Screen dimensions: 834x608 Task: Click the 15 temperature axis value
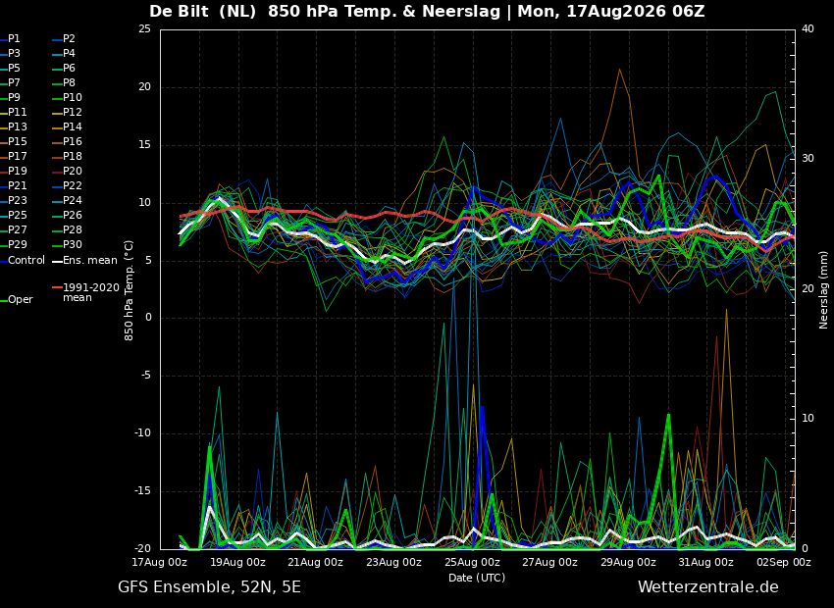click(x=144, y=144)
